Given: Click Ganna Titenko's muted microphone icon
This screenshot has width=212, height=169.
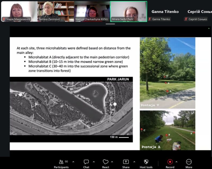Looking at the screenshot, I should pos(150,19).
